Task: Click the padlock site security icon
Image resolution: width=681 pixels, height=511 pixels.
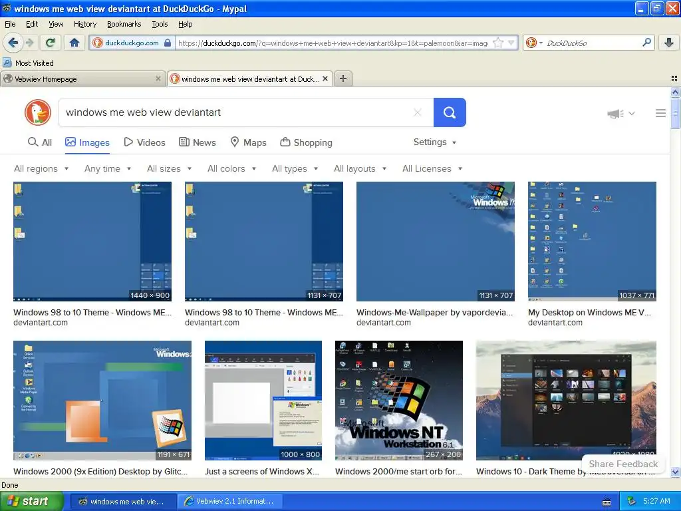Action: coord(168,43)
